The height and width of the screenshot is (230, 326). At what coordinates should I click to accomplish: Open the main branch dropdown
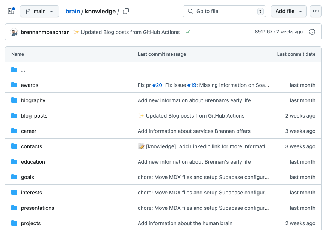point(39,11)
